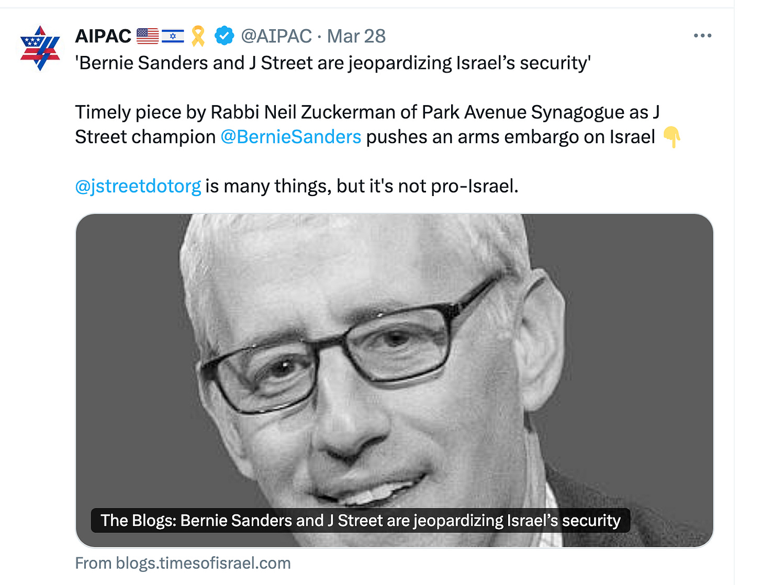
Task: Click the 'pushes an arms embargo on Israel' phrase
Action: [511, 137]
